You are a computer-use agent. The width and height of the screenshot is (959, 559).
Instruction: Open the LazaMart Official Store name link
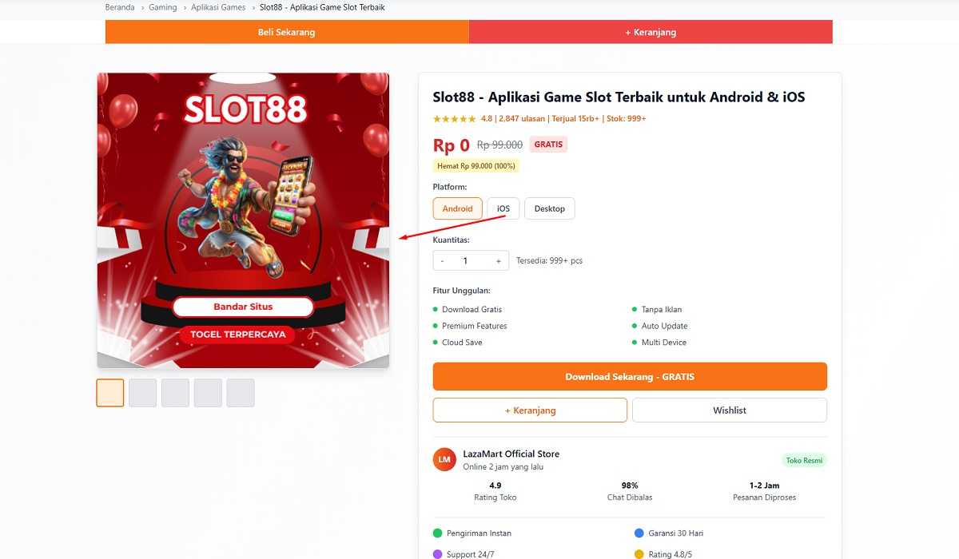(x=511, y=454)
